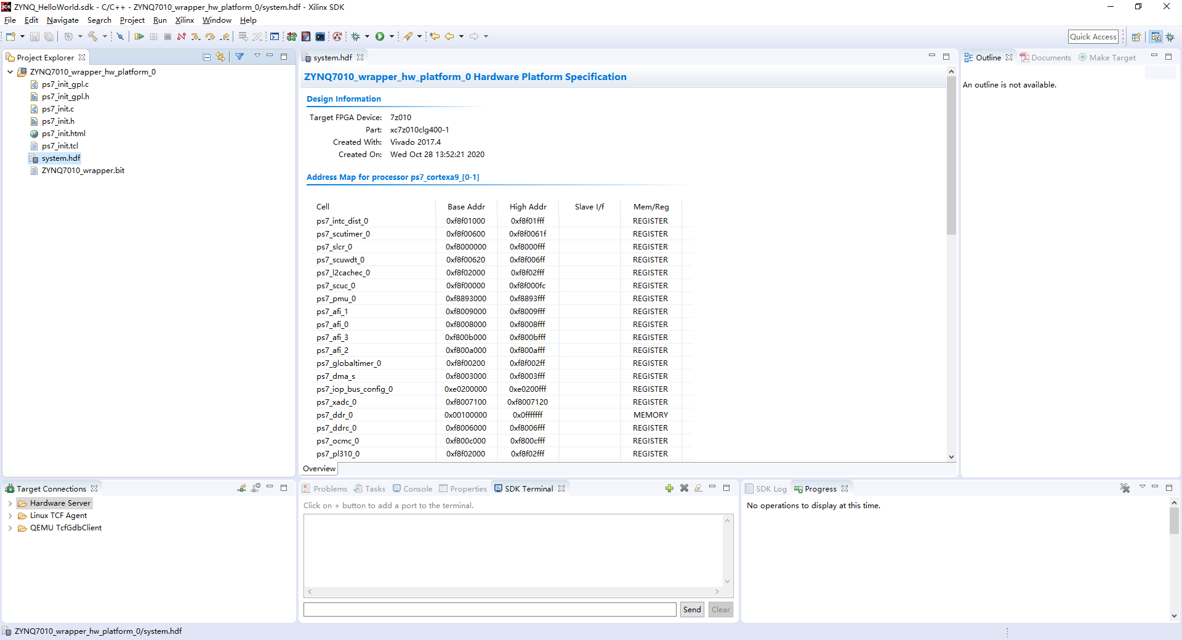The height and width of the screenshot is (640, 1182).
Task: Switch to the Make Target tab
Action: (1107, 58)
